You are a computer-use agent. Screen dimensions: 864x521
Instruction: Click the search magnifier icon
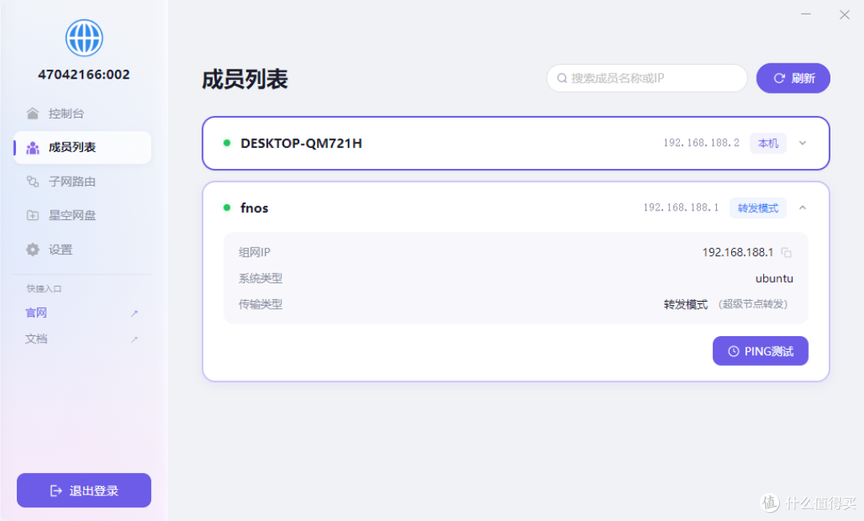pos(562,78)
